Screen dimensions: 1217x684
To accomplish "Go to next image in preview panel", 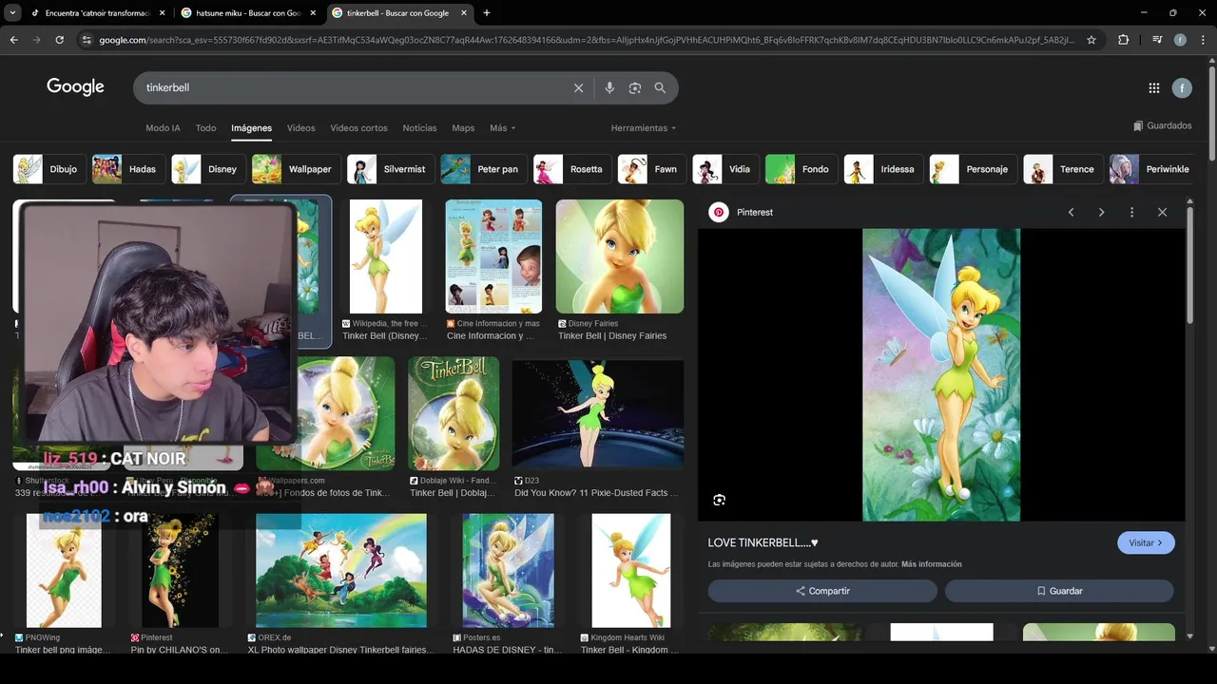I will (x=1102, y=212).
